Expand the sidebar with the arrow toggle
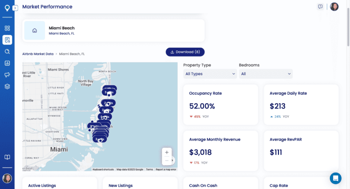350x189 pixels. (x=15, y=8)
